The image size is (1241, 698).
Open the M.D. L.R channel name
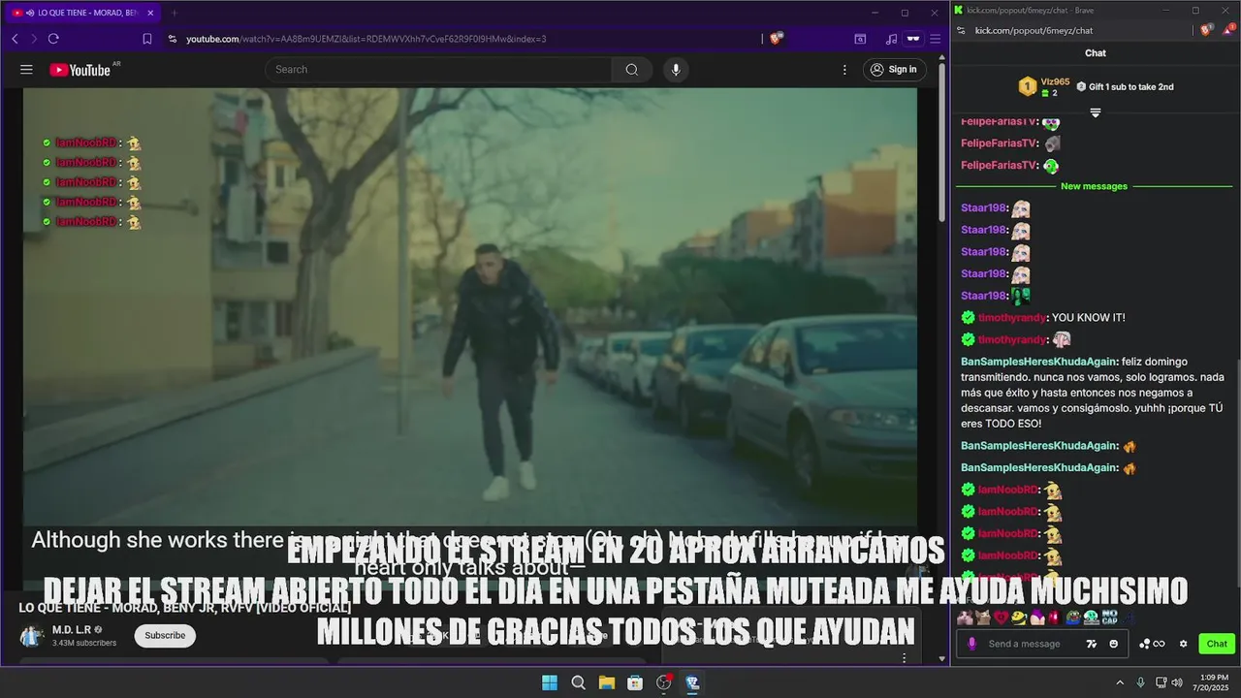[72, 630]
